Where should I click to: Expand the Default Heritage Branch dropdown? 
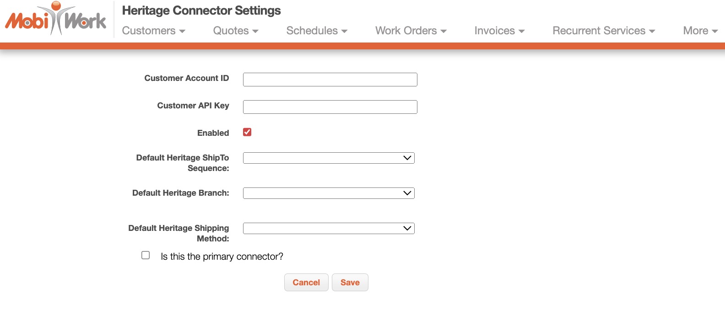click(329, 193)
